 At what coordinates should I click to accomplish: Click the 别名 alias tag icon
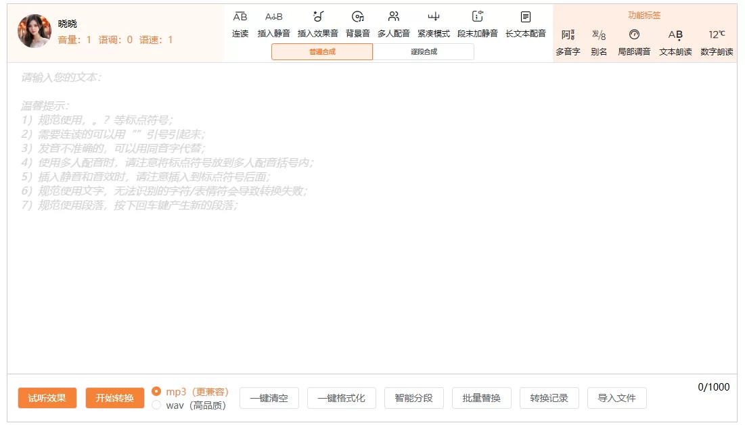click(x=599, y=35)
